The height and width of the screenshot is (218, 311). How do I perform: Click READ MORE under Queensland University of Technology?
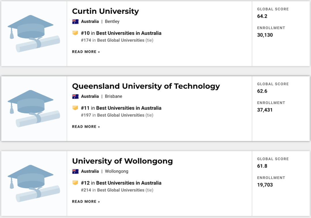click(x=86, y=127)
